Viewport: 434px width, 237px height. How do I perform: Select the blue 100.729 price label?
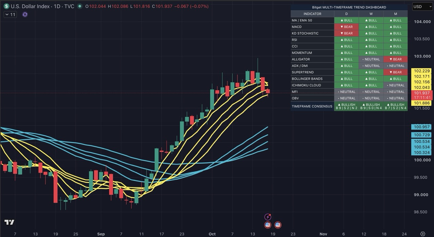point(421,135)
